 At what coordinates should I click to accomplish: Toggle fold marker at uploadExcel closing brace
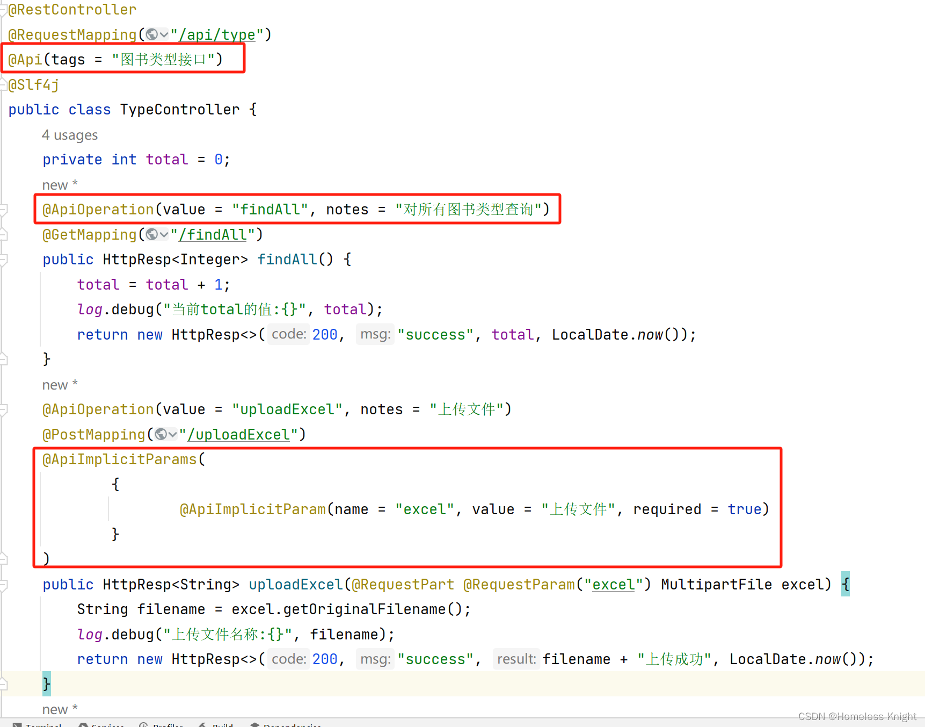click(x=3, y=684)
